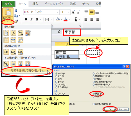Viewport: 131px width, 116px height.
Task: Expand the borders dropdown arrow
Action: click(51, 19)
